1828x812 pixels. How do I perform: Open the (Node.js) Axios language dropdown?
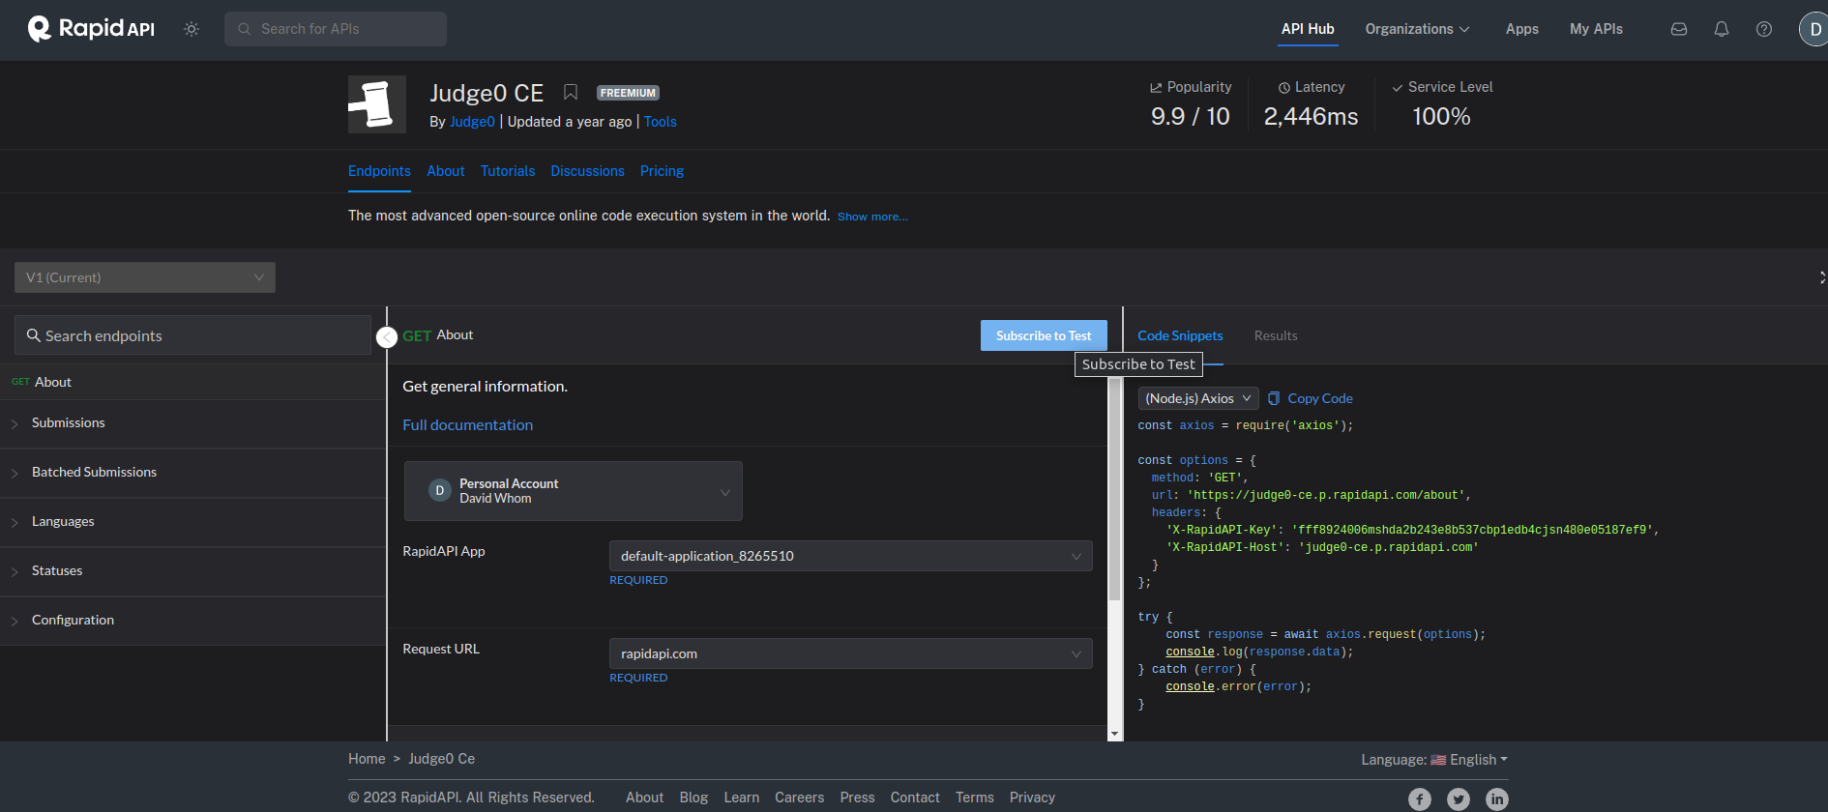(1198, 398)
